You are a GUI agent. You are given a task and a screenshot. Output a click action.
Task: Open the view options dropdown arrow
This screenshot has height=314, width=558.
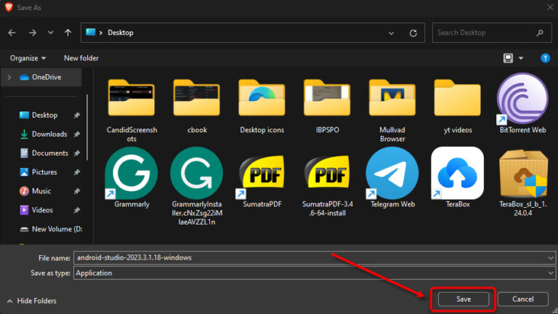point(521,58)
